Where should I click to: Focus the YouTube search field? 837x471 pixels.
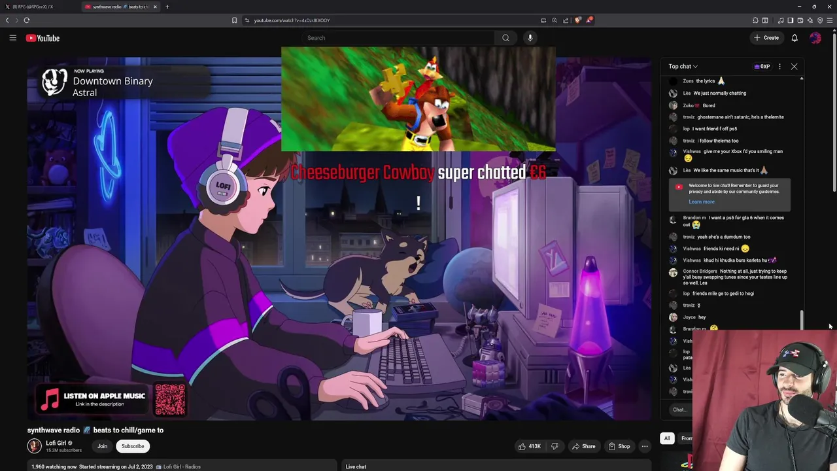(x=399, y=38)
